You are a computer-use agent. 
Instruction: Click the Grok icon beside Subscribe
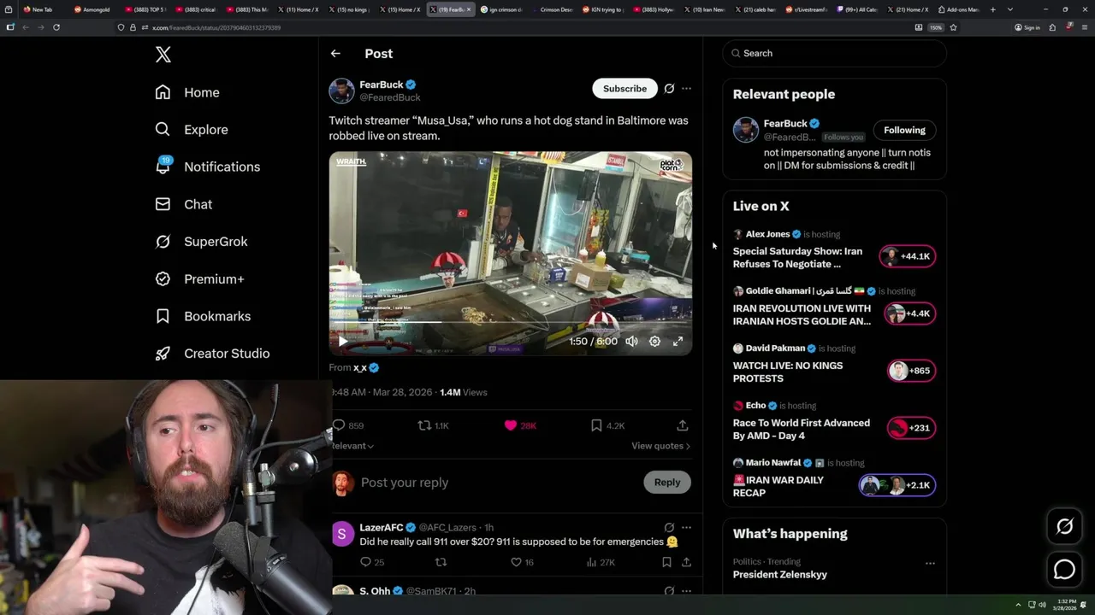point(669,89)
